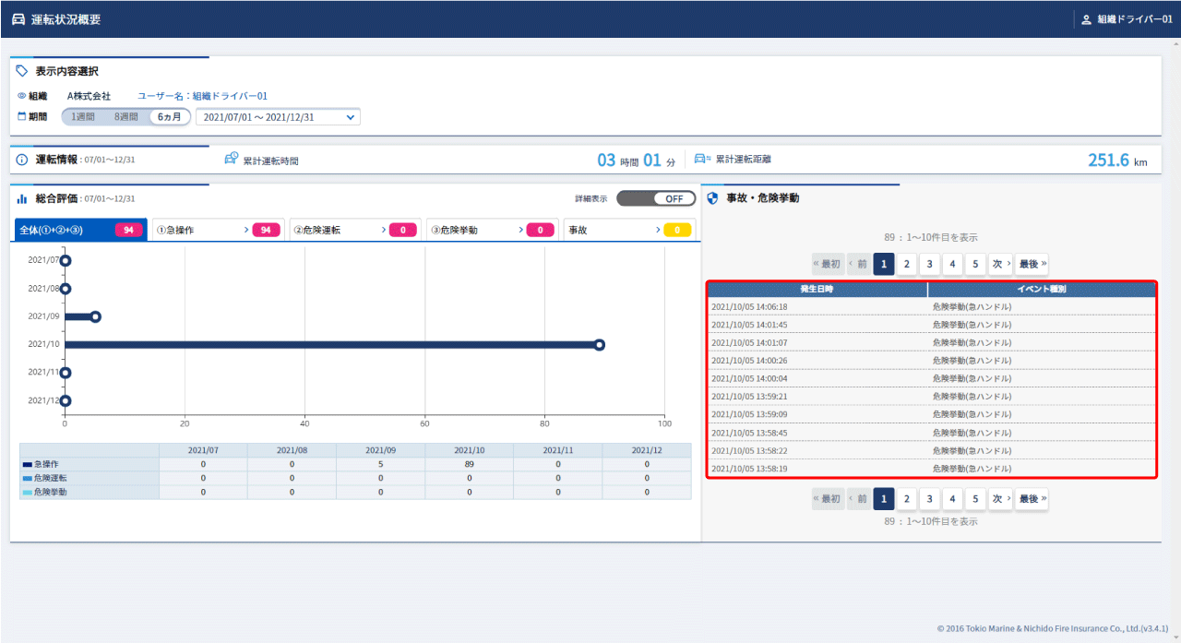Screen dimensions: 1181x643
Task: Click the car icon beside 運転状況概要
Action: pyautogui.click(x=18, y=19)
